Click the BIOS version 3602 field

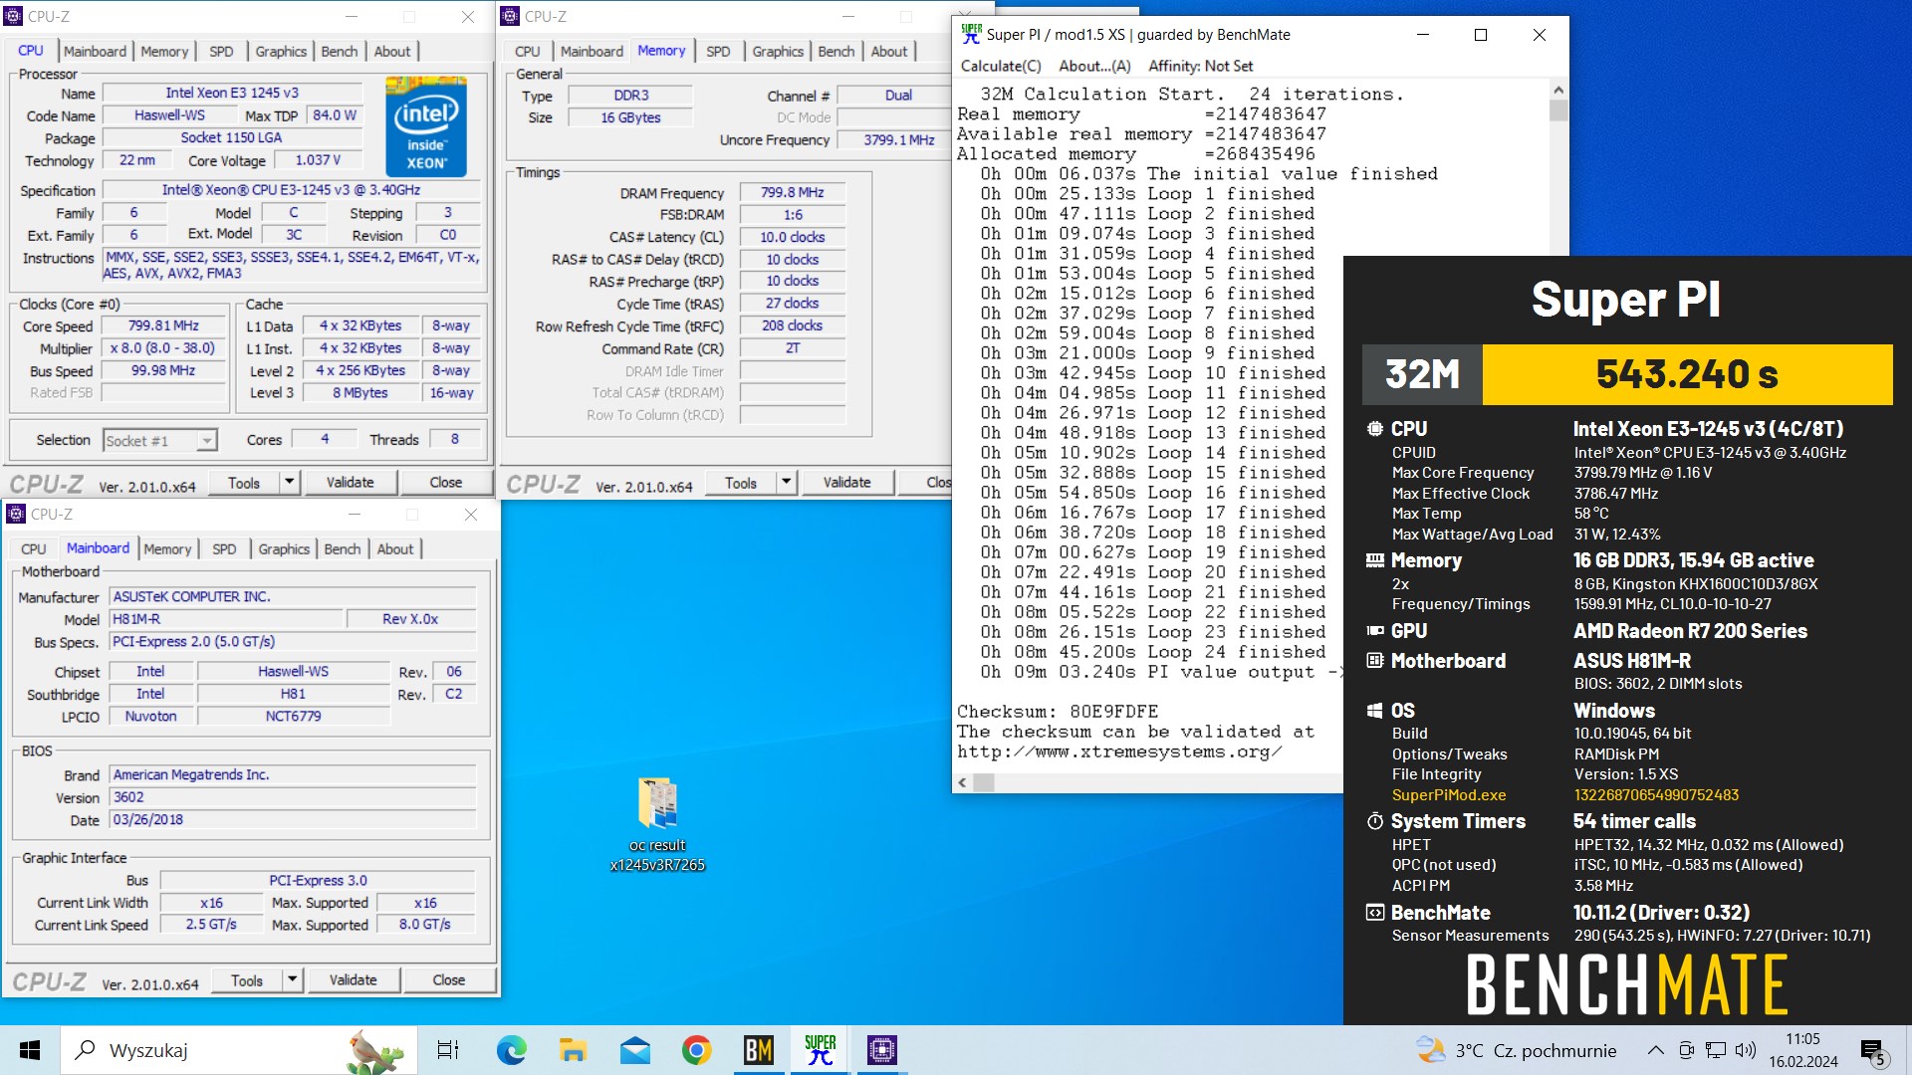click(293, 797)
